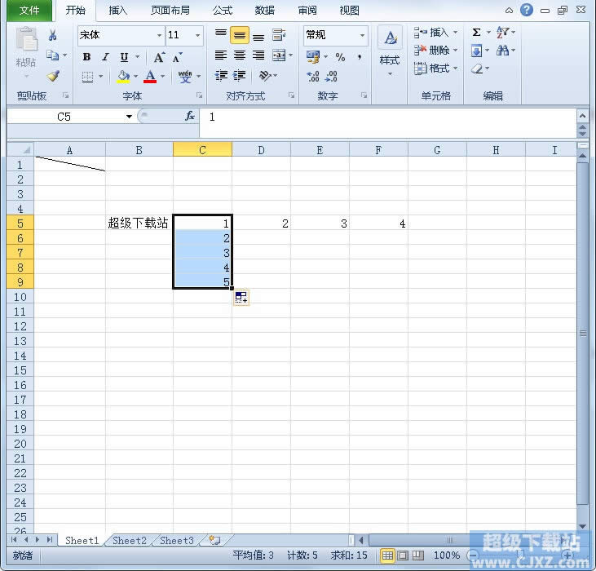Select the Format Painter brush
This screenshot has width=596, height=571.
53,76
